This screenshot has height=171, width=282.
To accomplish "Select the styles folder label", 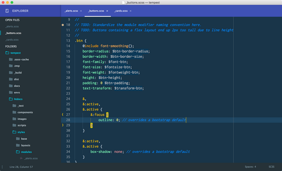I will (x=21, y=132).
